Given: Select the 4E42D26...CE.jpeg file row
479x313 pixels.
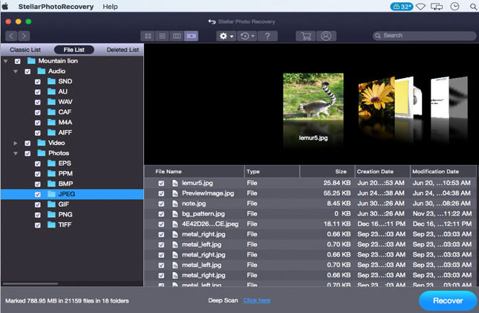Looking at the screenshot, I should tap(310, 224).
